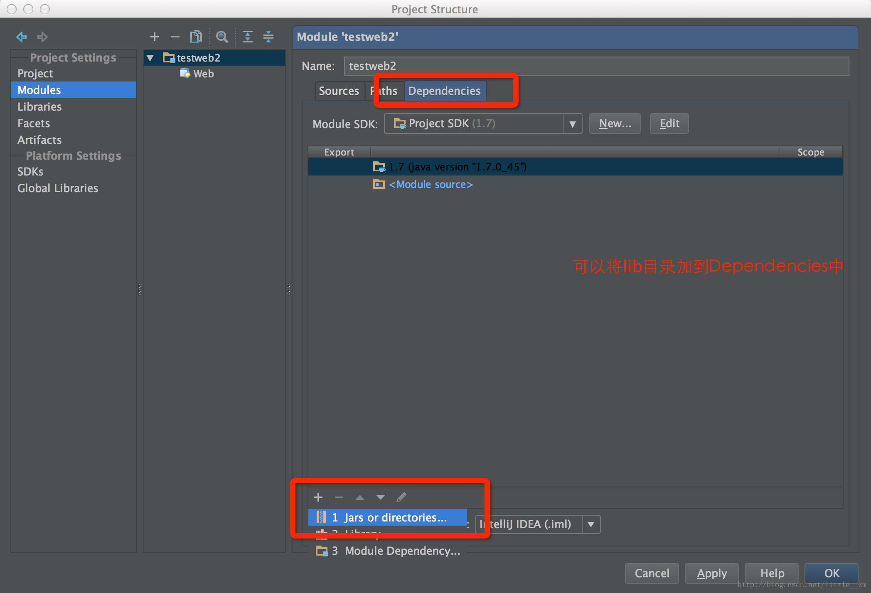Screen dimensions: 871x593
Task: Click the module name input field
Action: (596, 66)
